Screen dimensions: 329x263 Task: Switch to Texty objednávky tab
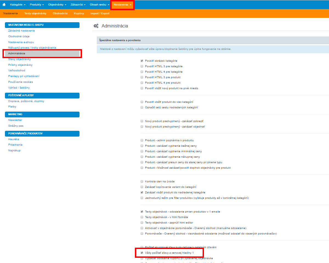point(35,13)
